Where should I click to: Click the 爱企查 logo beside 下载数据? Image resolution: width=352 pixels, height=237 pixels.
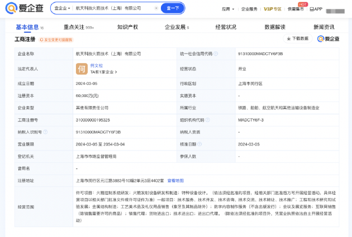click(328, 38)
